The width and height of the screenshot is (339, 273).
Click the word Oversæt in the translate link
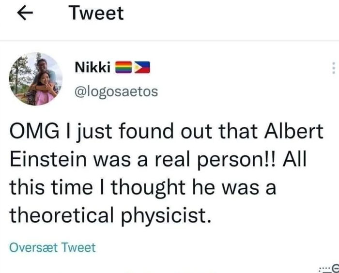(x=30, y=248)
